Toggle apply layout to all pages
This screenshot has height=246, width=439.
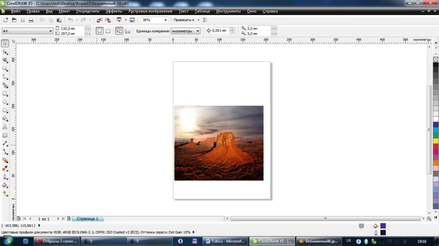coord(119,31)
